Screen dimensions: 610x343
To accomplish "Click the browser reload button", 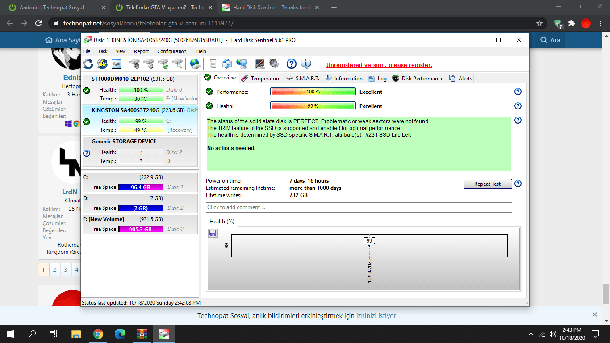I will click(38, 23).
